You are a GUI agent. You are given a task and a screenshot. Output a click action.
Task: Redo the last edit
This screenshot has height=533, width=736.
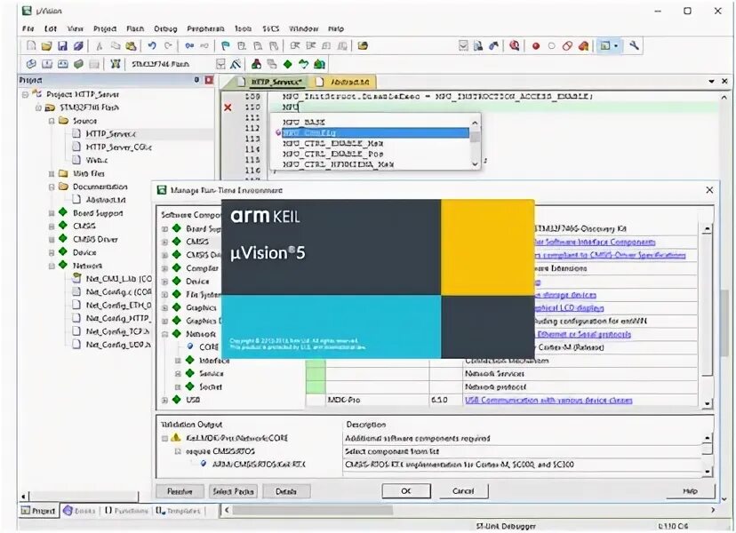click(x=168, y=45)
